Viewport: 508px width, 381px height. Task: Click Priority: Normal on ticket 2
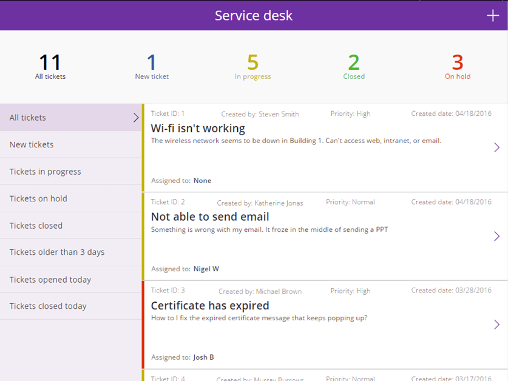pos(350,202)
